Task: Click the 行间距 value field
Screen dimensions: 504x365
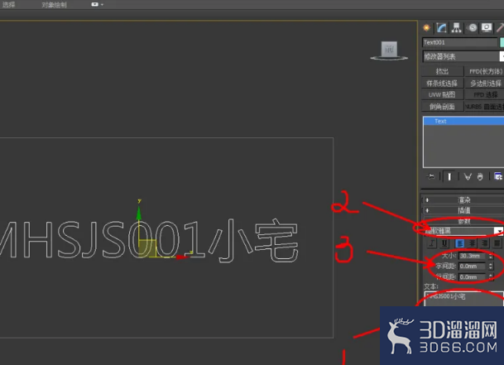Action: coord(472,277)
